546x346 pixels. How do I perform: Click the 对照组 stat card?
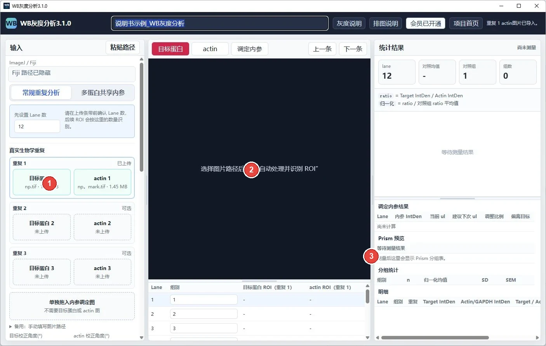tap(478, 72)
